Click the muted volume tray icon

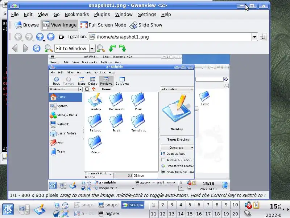click(248, 205)
